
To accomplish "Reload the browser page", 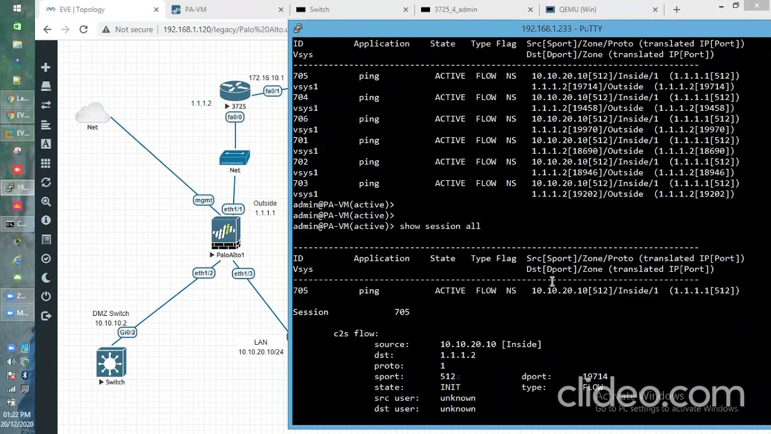I will pos(83,30).
